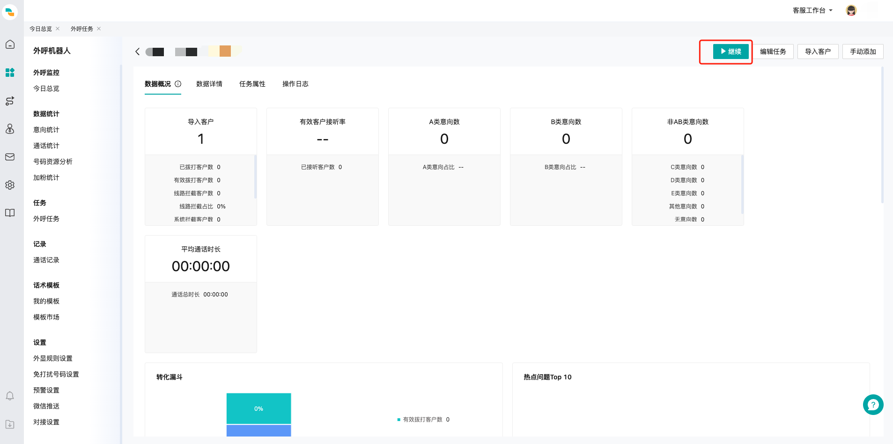This screenshot has height=444, width=893.
Task: Open the home icon in left rail
Action: pos(10,44)
